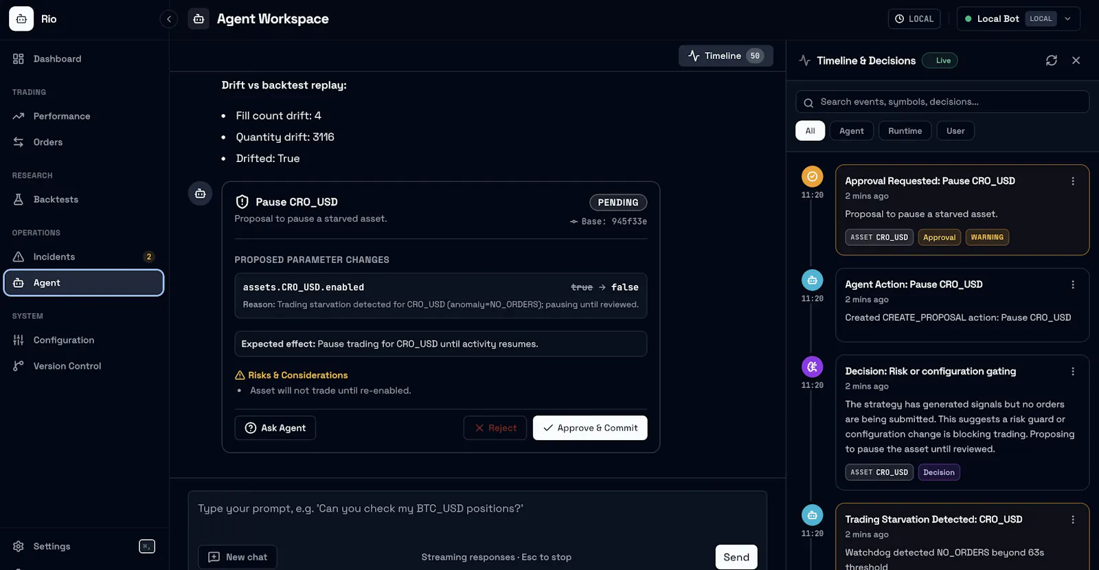This screenshot has width=1099, height=570.
Task: Open options menu for Approval Requested event
Action: pyautogui.click(x=1073, y=181)
